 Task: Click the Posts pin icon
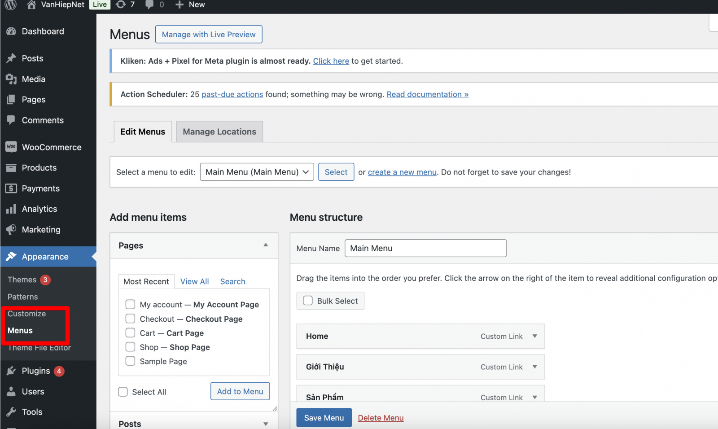(x=11, y=58)
